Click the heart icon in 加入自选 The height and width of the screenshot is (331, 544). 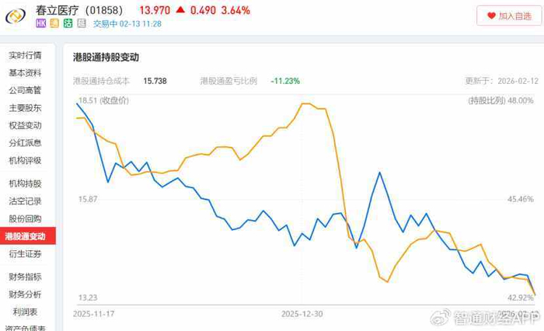tap(490, 16)
